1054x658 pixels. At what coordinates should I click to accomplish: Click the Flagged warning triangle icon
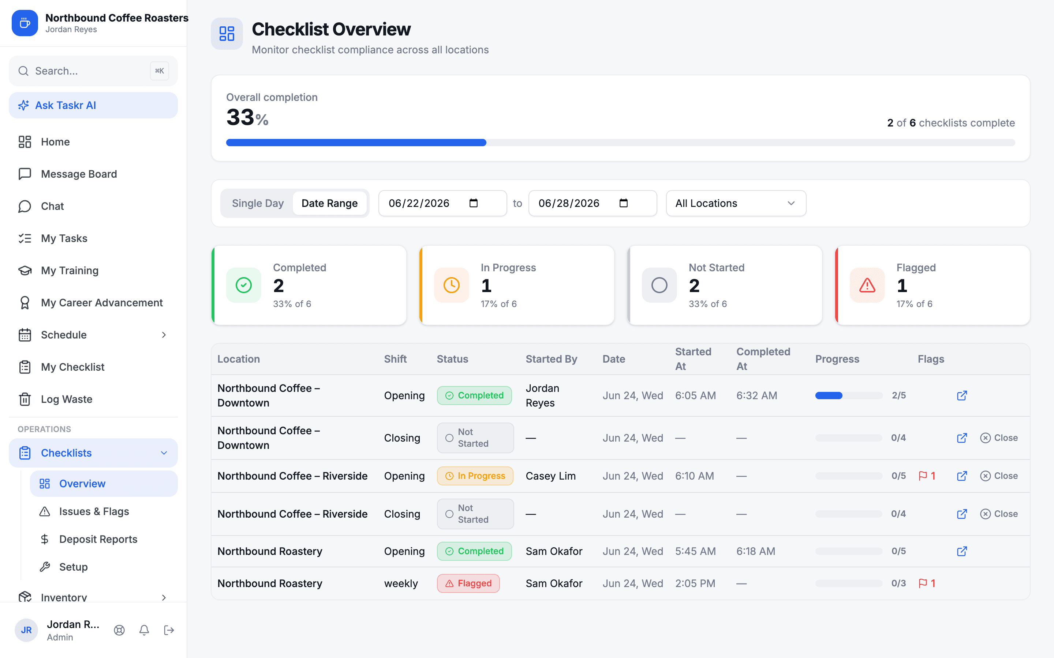[x=867, y=285]
